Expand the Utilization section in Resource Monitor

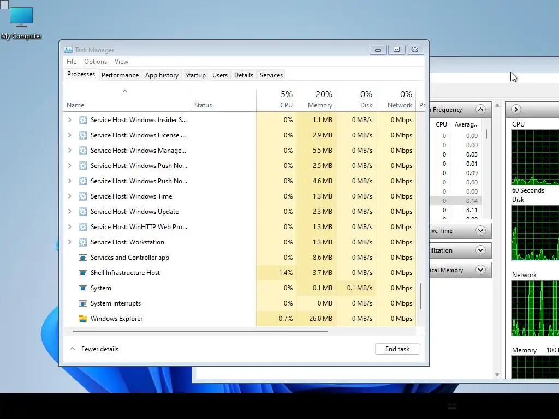[480, 250]
